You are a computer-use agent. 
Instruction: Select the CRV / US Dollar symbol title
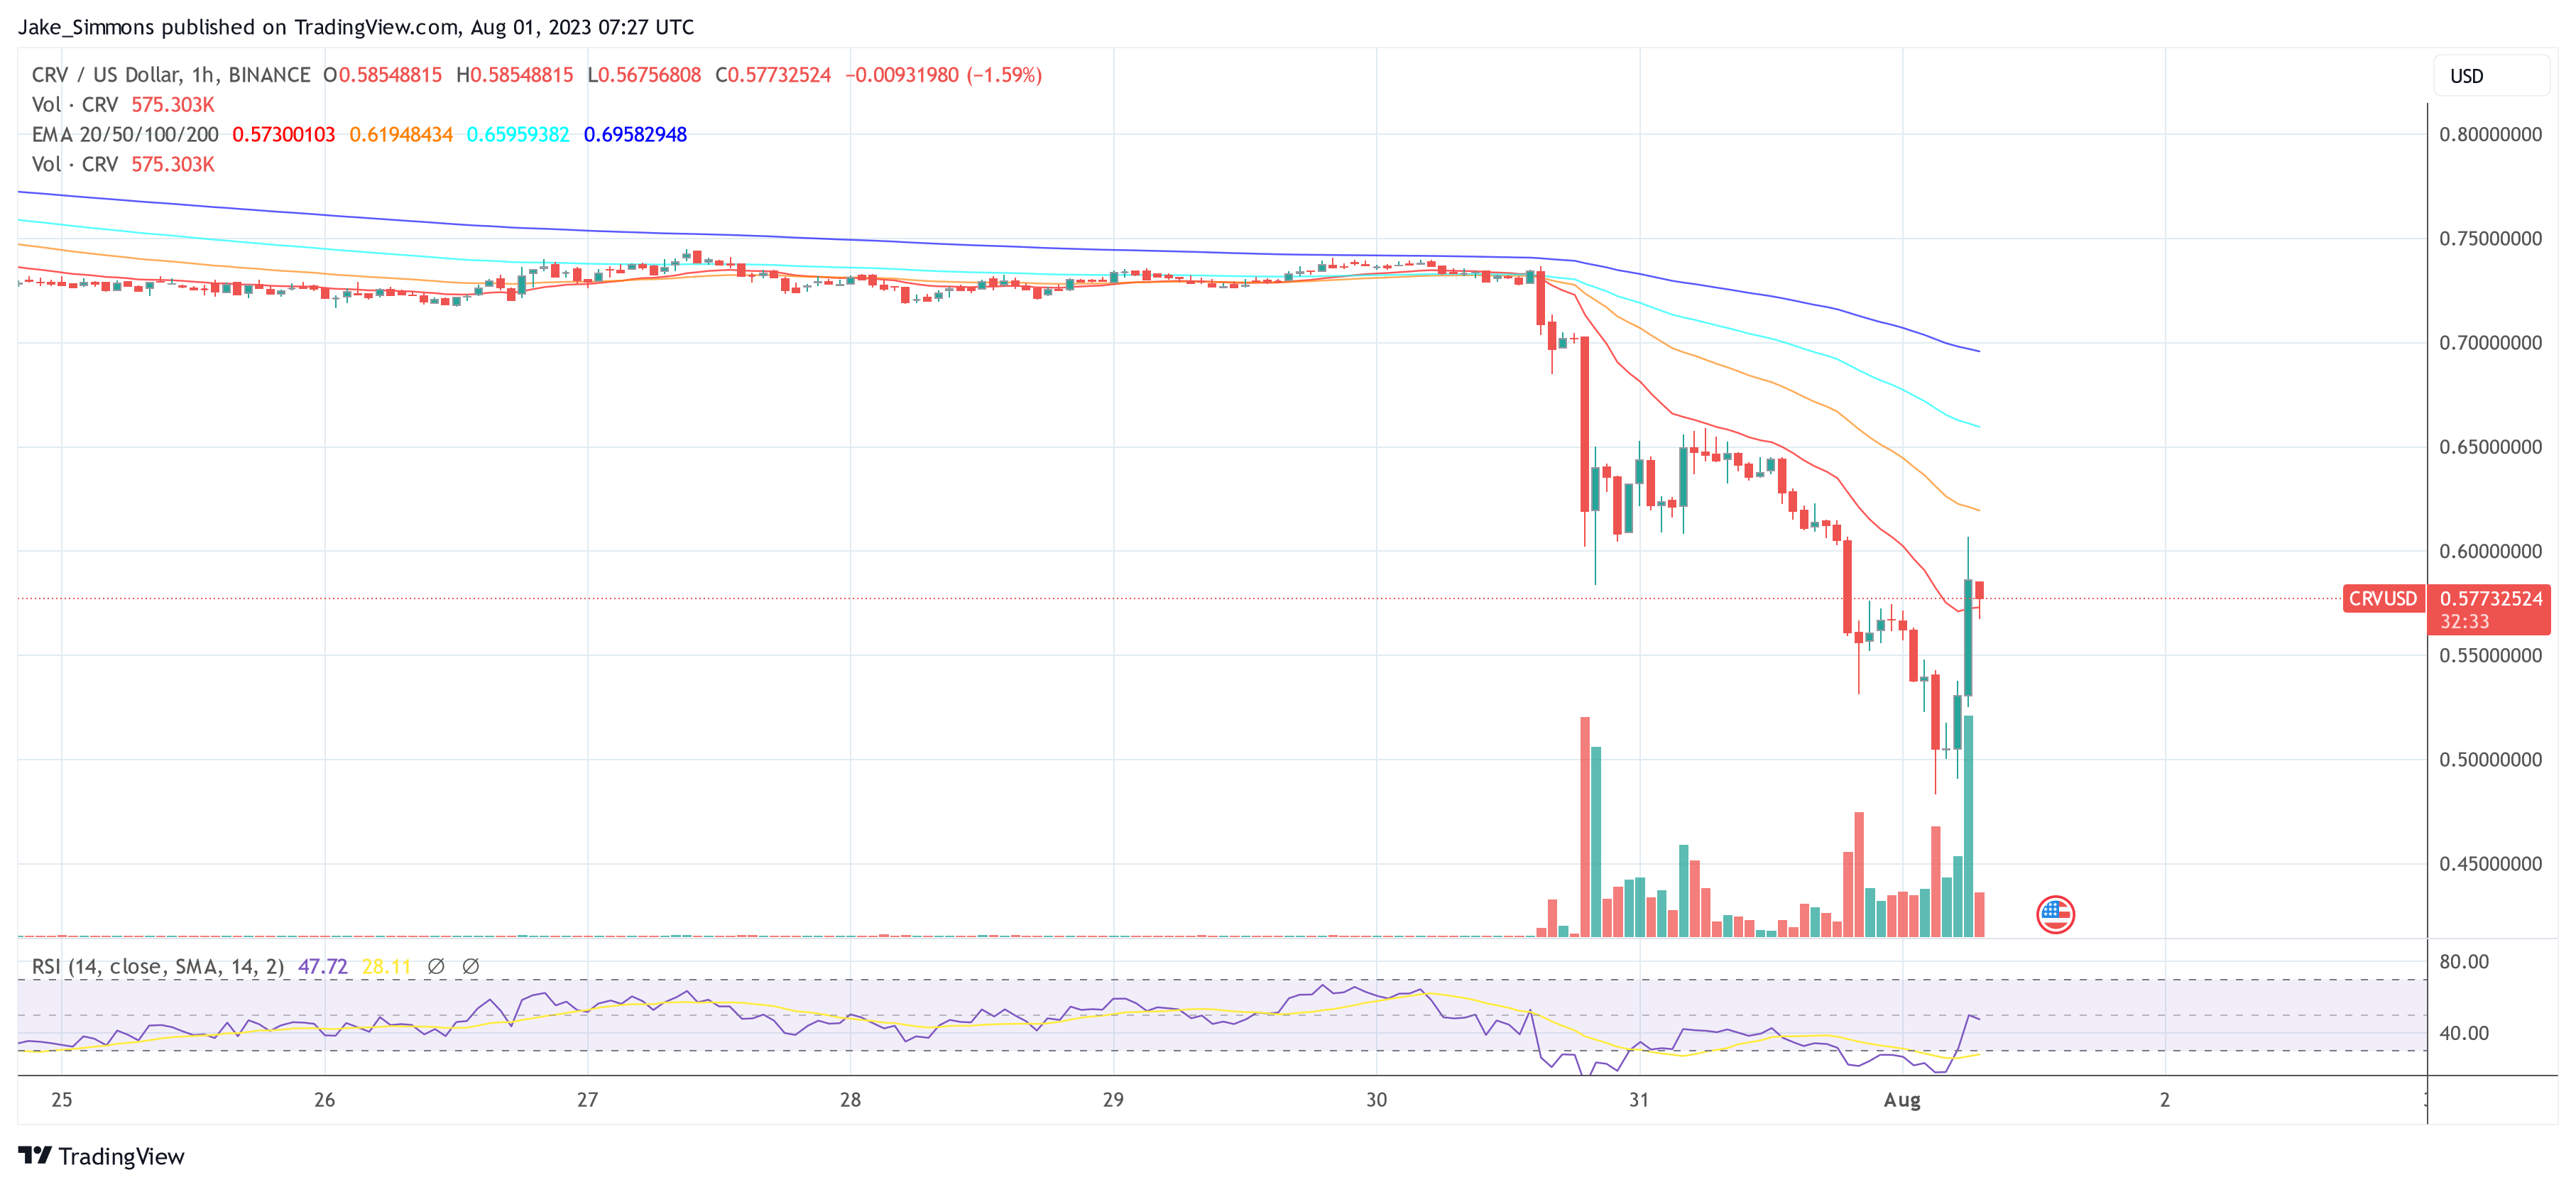[x=171, y=75]
